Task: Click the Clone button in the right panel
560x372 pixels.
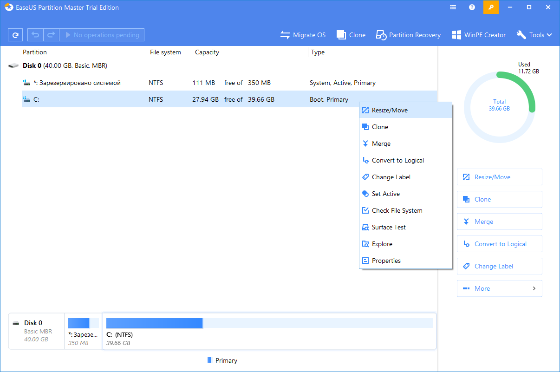Action: [x=500, y=199]
